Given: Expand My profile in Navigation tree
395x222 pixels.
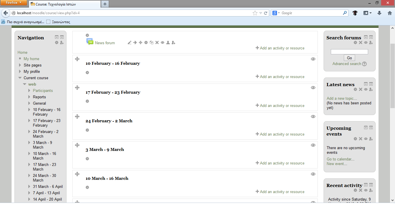Looking at the screenshot, I should click(20, 71).
